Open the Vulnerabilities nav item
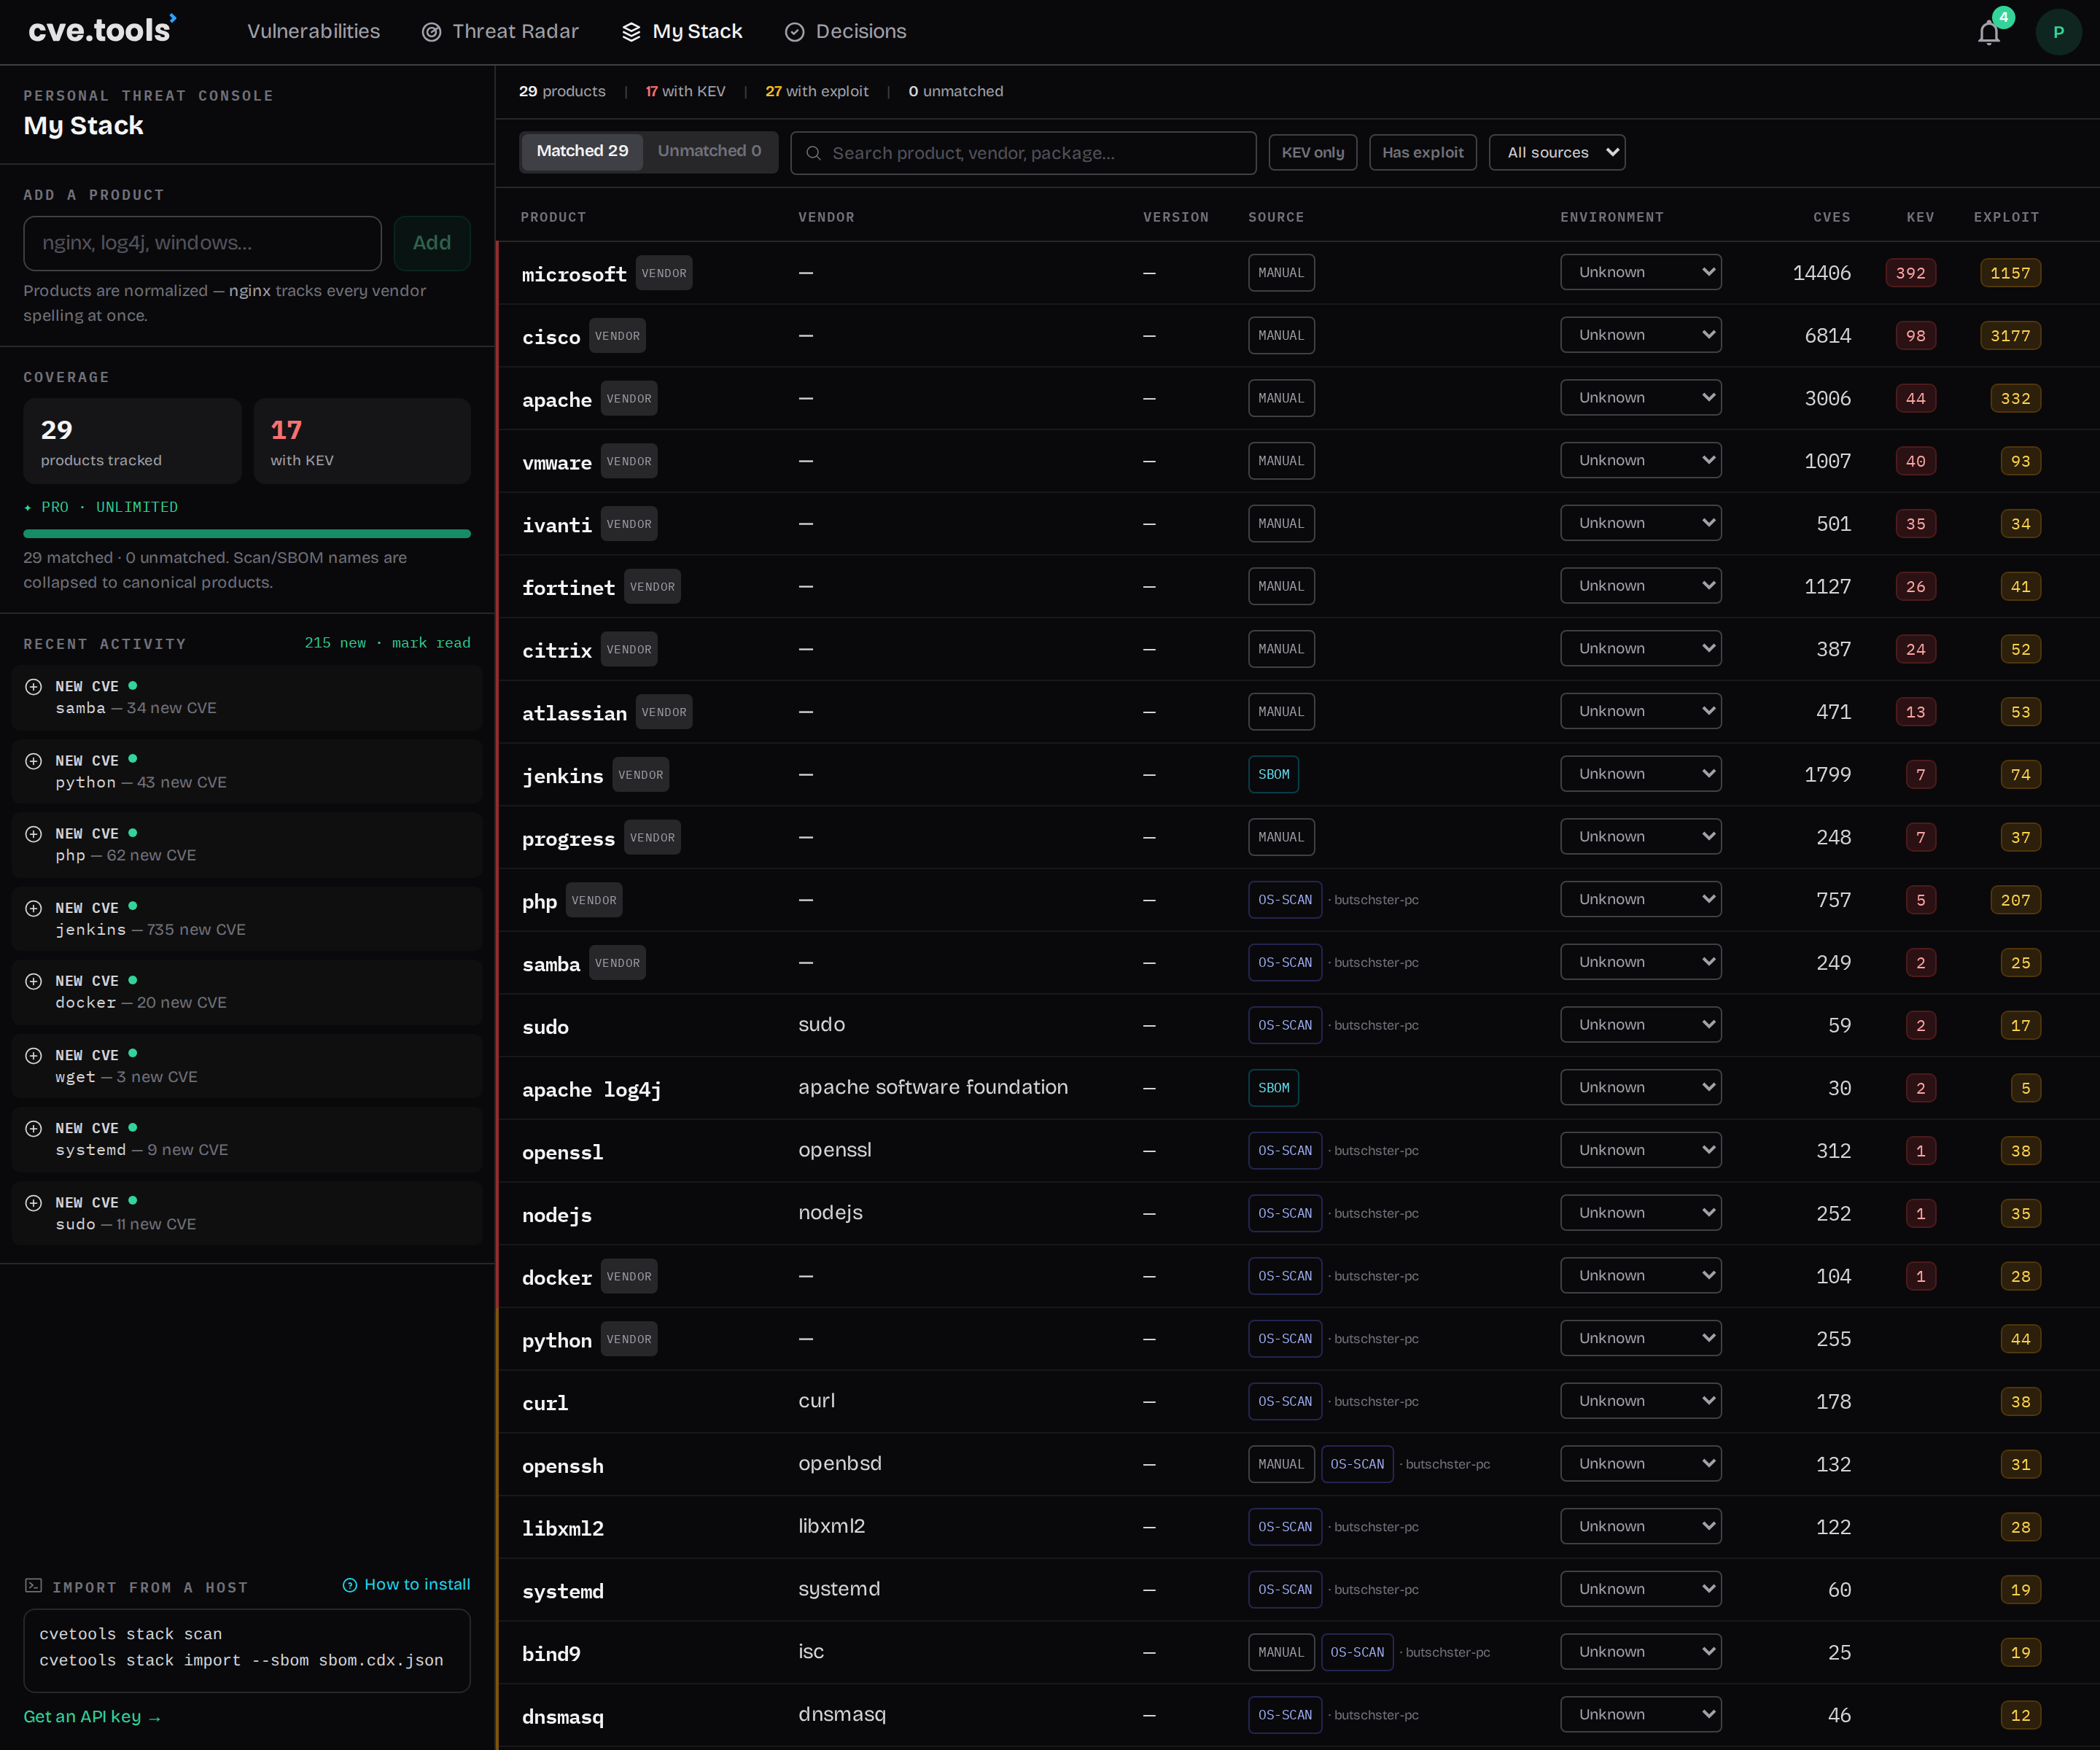The height and width of the screenshot is (1750, 2100). (x=313, y=32)
